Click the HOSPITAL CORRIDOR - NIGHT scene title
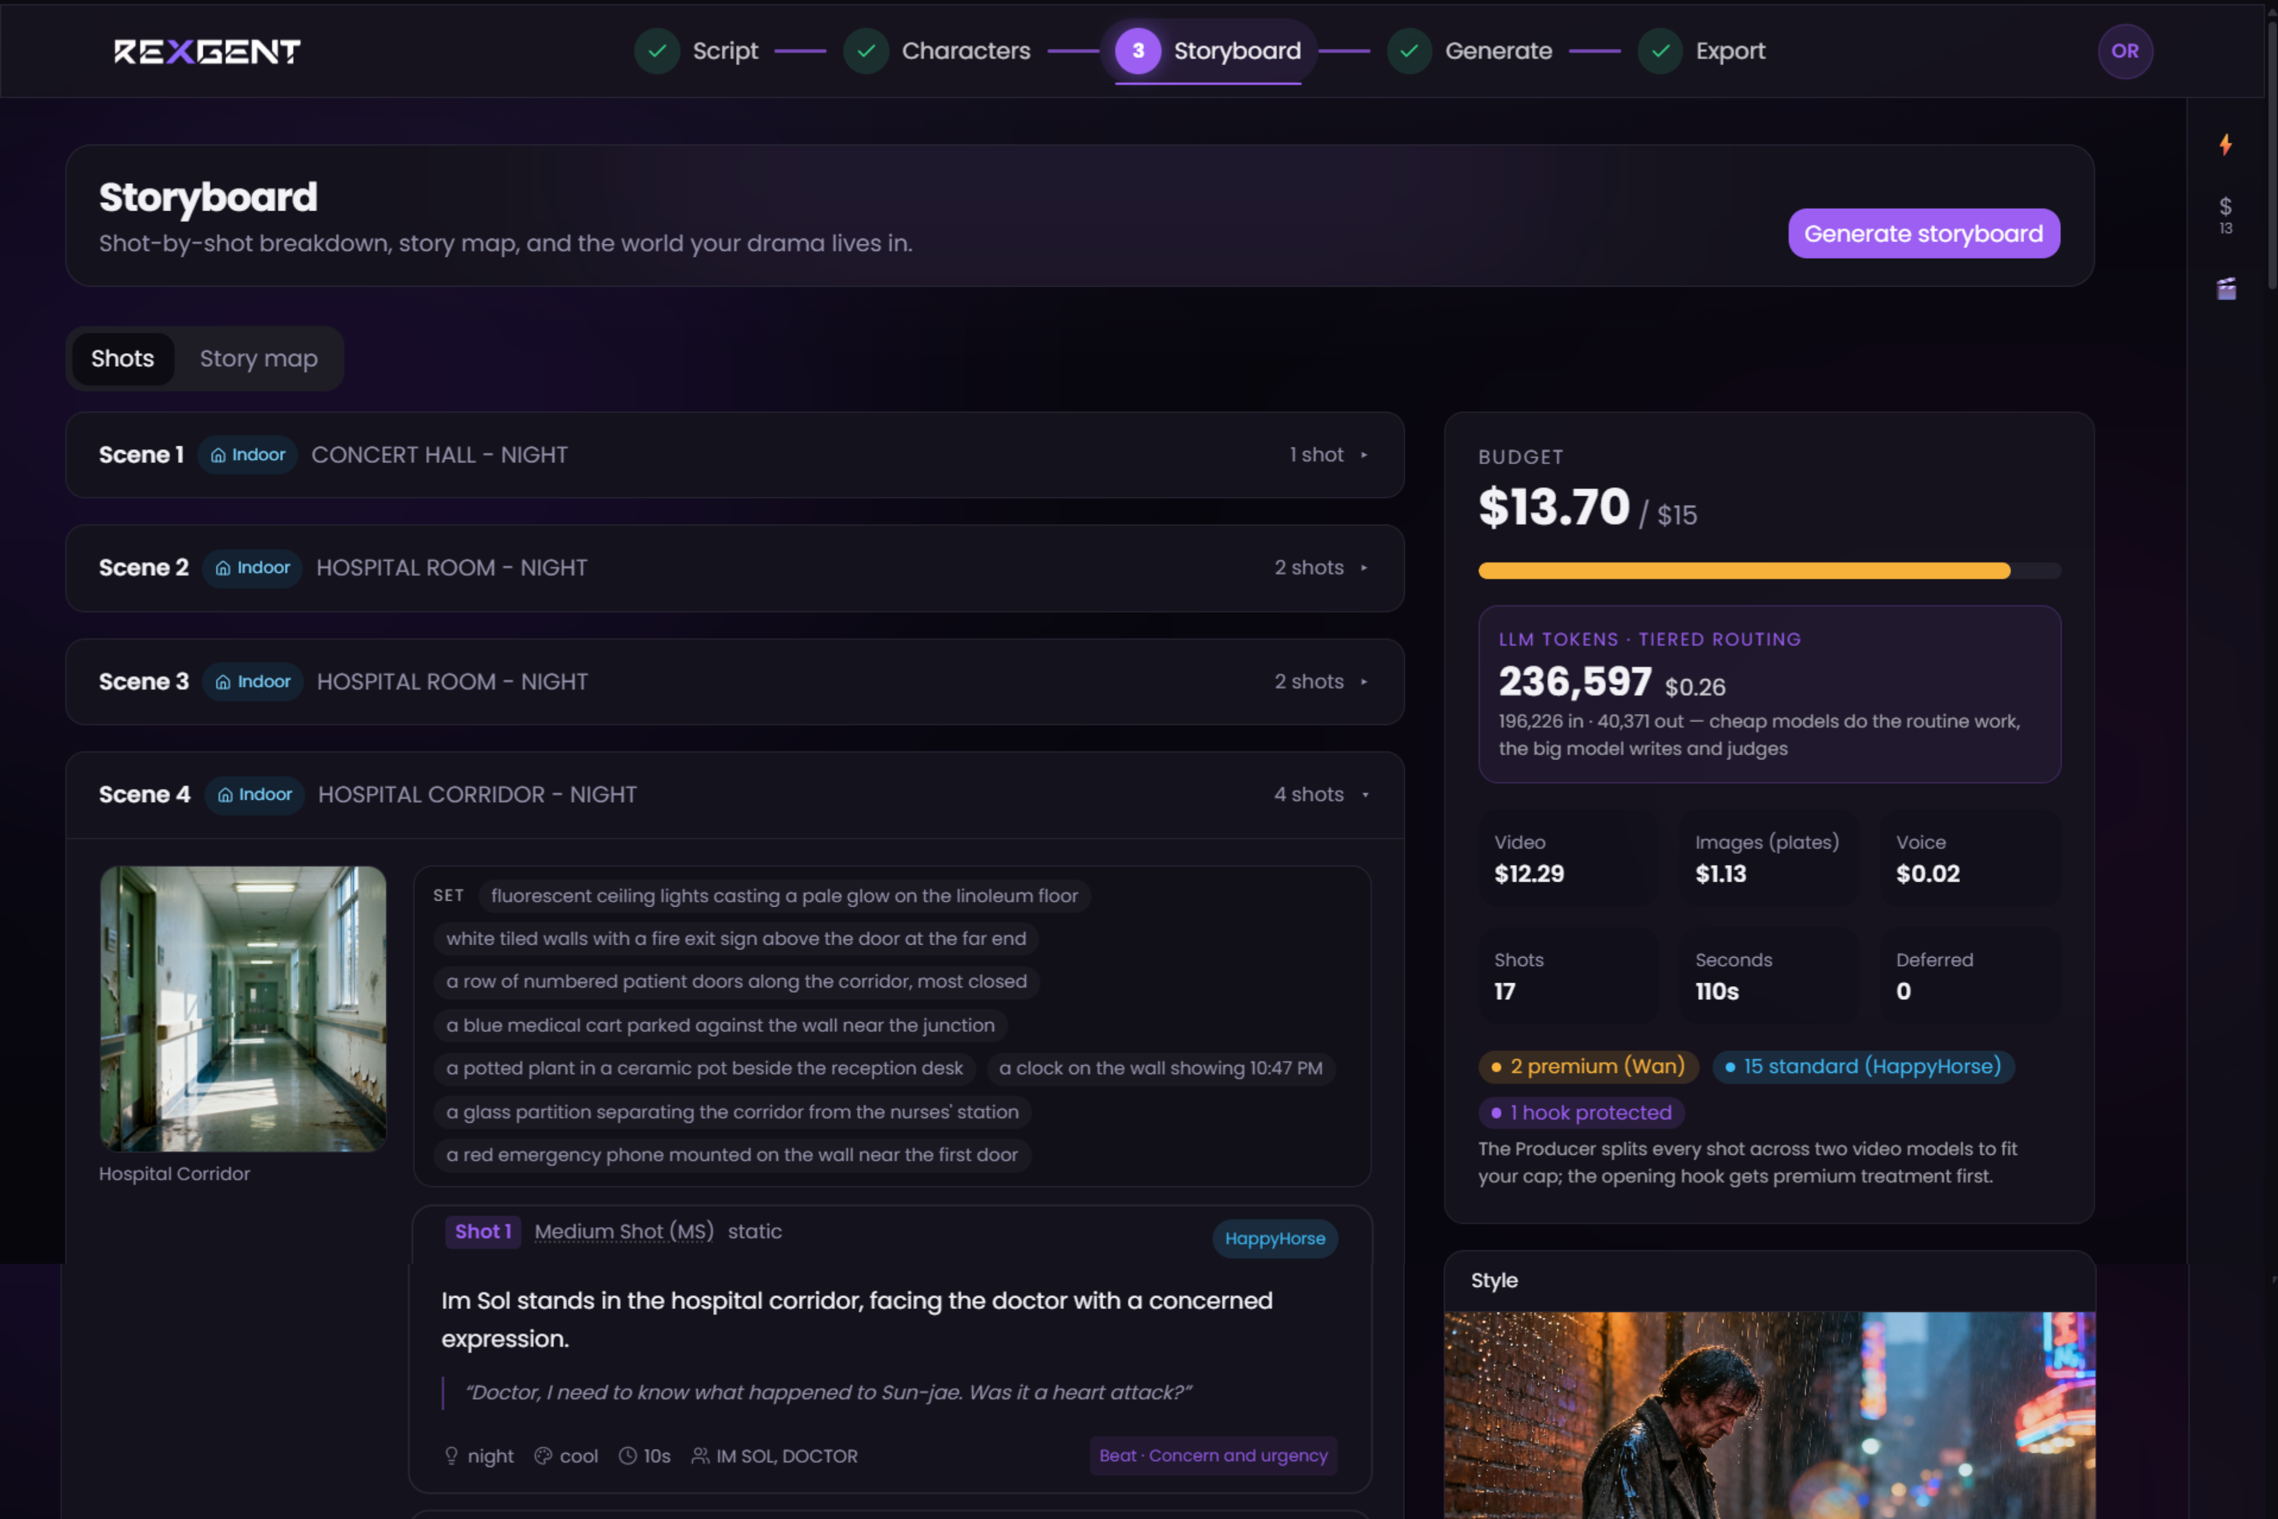The image size is (2278, 1519). tap(478, 795)
